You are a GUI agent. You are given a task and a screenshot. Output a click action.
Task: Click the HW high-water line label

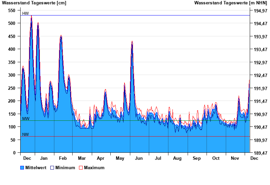tap(25, 13)
